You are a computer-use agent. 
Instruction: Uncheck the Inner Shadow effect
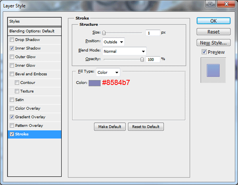tap(12, 48)
